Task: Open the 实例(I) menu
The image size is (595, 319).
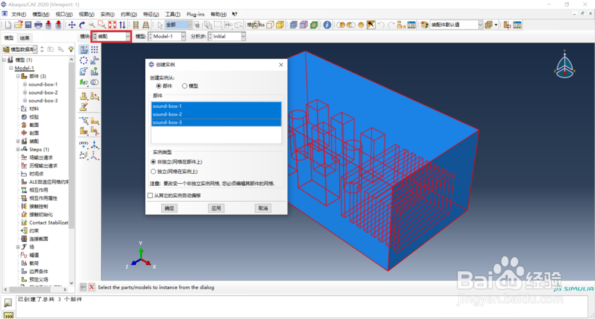Action: pos(107,14)
